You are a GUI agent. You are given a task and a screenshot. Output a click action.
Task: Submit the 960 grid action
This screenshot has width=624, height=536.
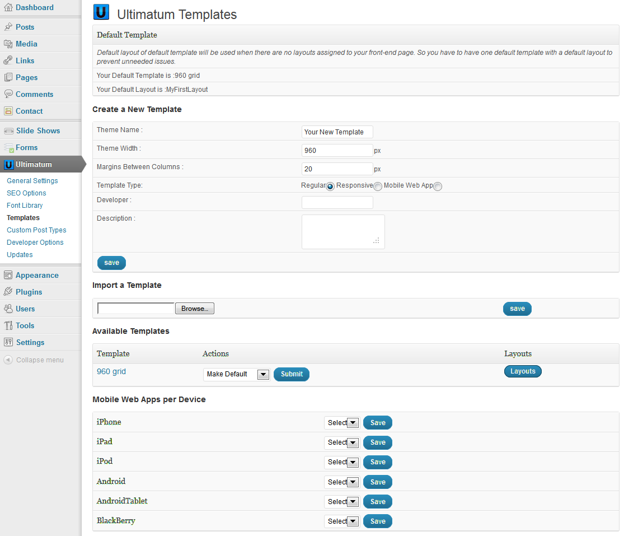pyautogui.click(x=292, y=374)
